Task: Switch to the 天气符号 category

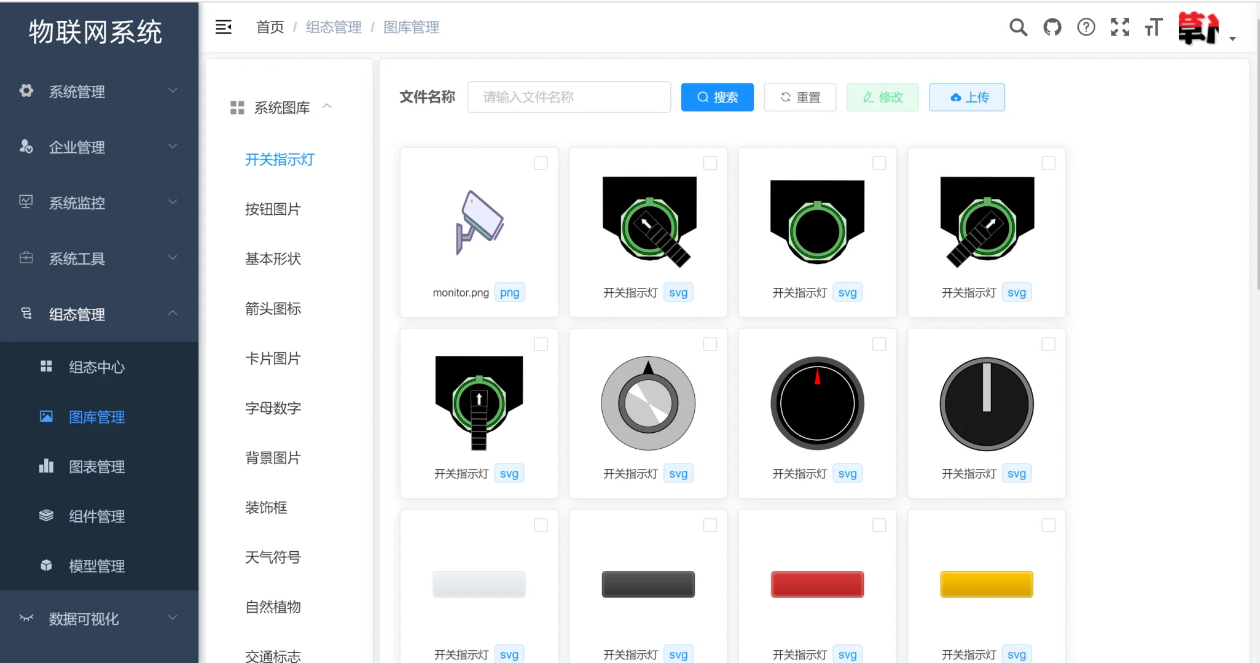Action: point(273,557)
